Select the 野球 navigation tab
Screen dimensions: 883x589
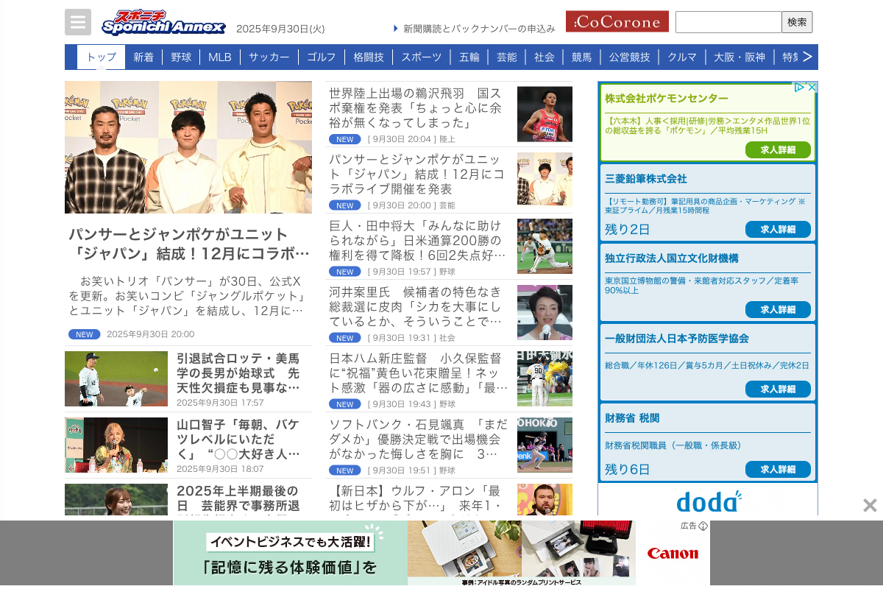tap(181, 57)
